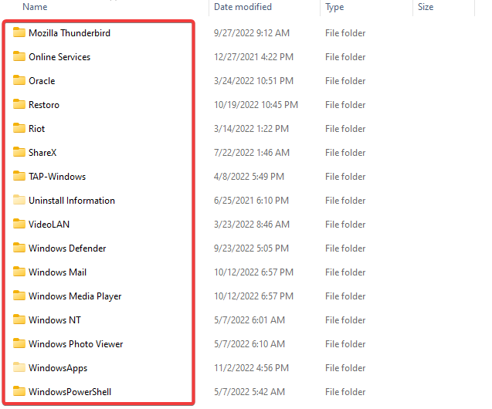Click the date 5/7/2022 6:10 AM
492x409 pixels.
click(x=249, y=344)
